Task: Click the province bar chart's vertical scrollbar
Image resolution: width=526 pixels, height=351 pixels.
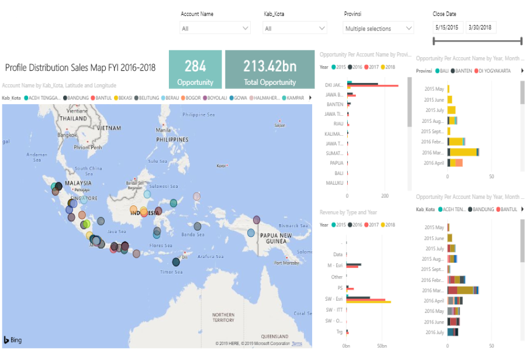Action: (409, 104)
